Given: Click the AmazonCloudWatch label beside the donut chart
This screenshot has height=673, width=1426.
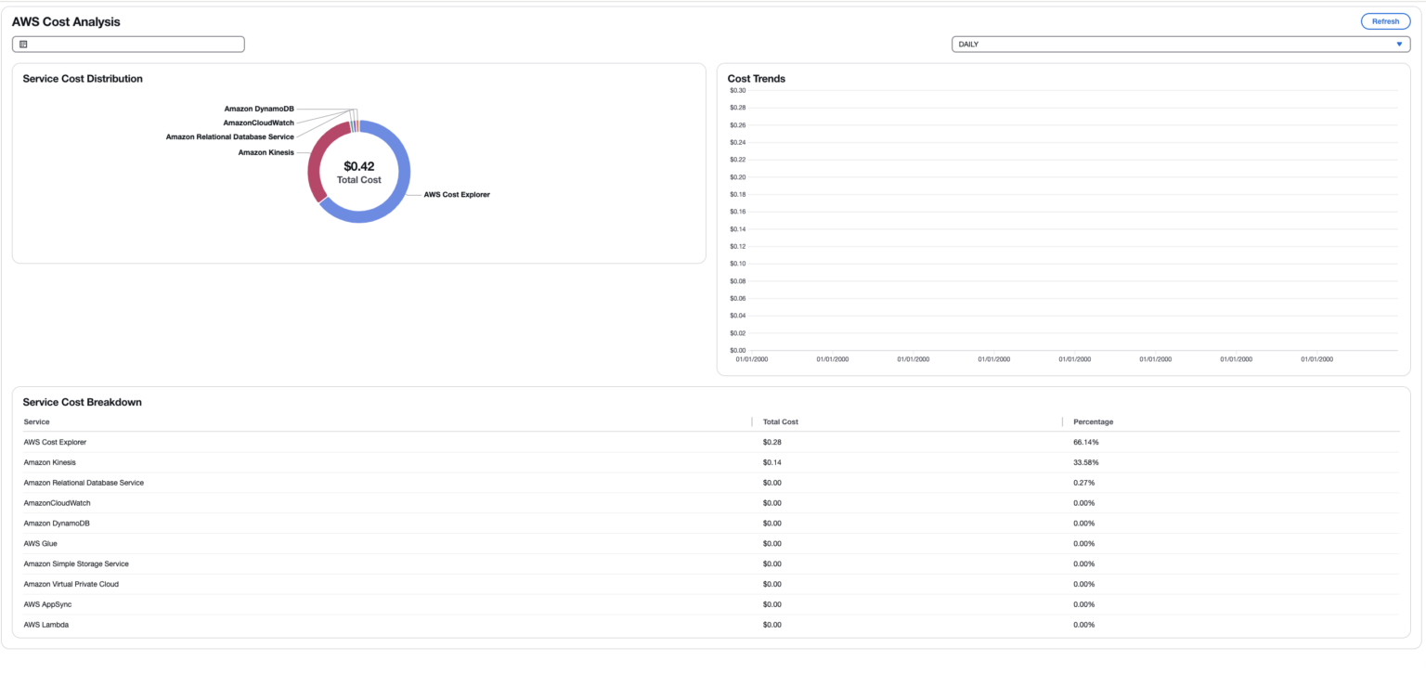Looking at the screenshot, I should tap(259, 123).
